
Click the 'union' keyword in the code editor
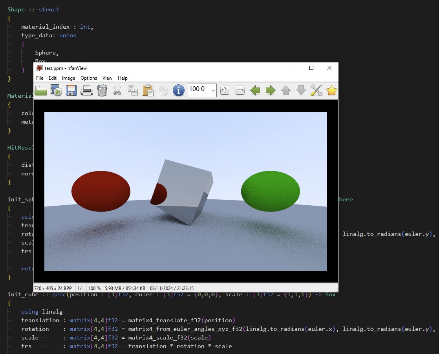coord(68,36)
